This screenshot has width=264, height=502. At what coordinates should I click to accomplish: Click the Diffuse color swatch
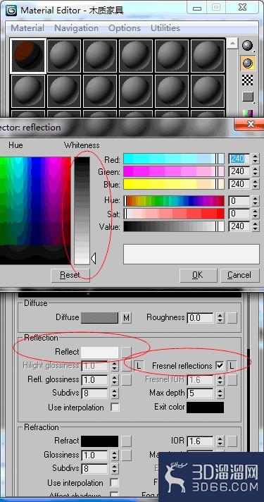pos(99,317)
